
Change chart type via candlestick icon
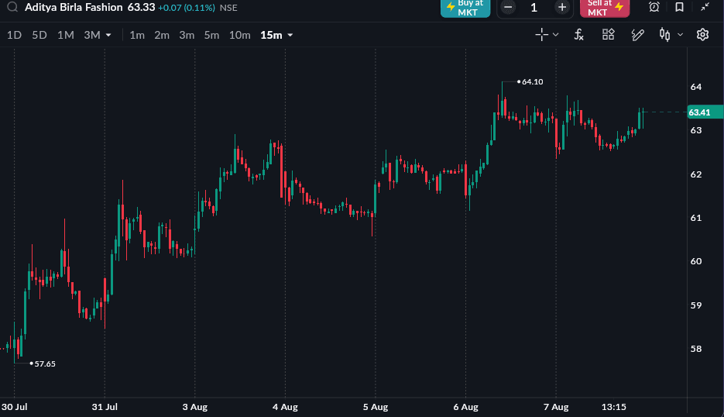pos(664,35)
